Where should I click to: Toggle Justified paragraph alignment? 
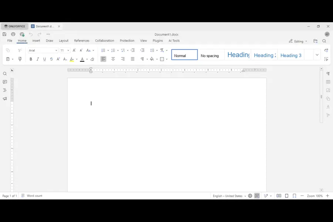coord(132,59)
